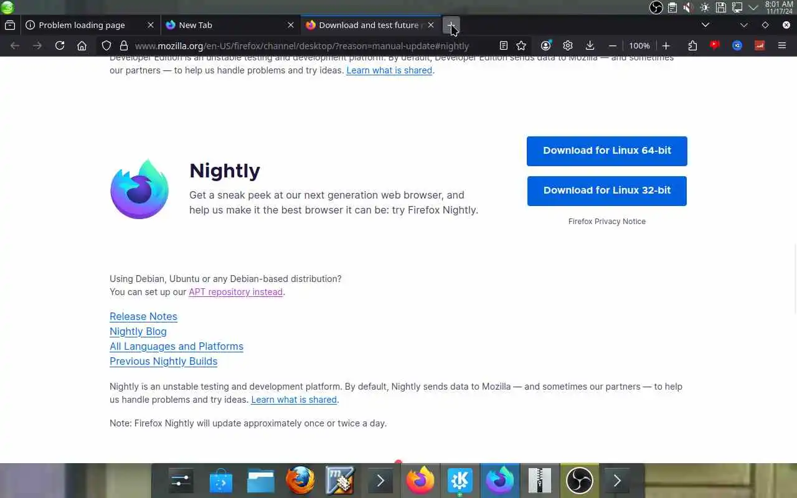Open the Firefox account menu

click(x=546, y=45)
